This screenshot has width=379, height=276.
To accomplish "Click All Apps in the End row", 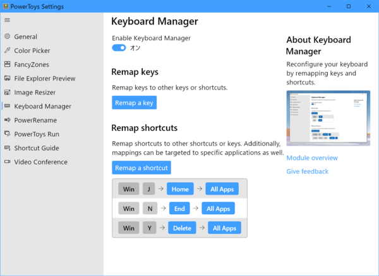I will (x=218, y=209).
